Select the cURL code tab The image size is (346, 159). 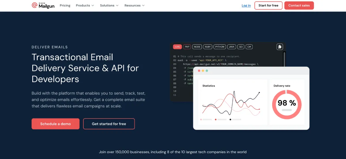coord(177,47)
